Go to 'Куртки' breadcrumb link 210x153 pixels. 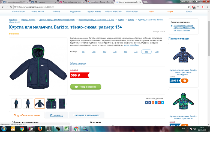pos(121,20)
